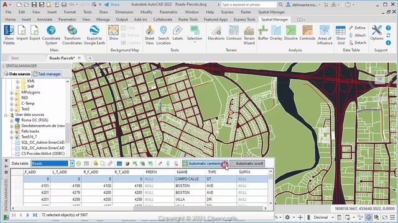Click the status bar gear settings icon

coord(287,217)
